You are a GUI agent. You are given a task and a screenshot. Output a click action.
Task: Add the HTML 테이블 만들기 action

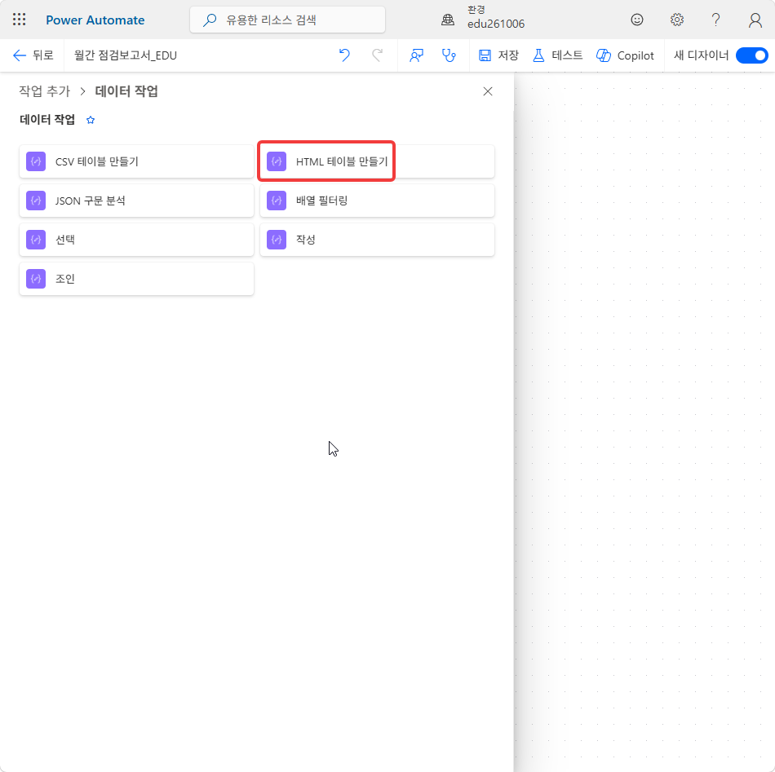pyautogui.click(x=377, y=161)
